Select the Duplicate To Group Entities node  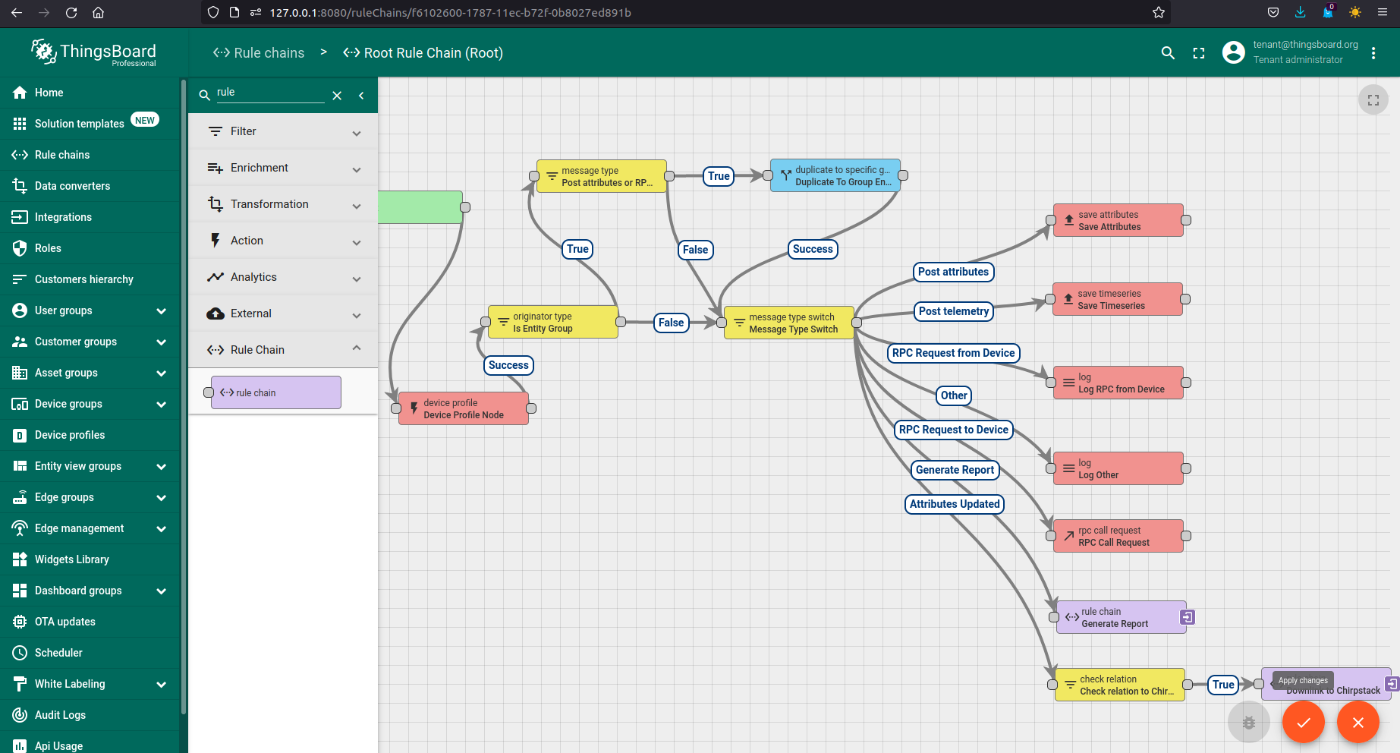[x=835, y=175]
